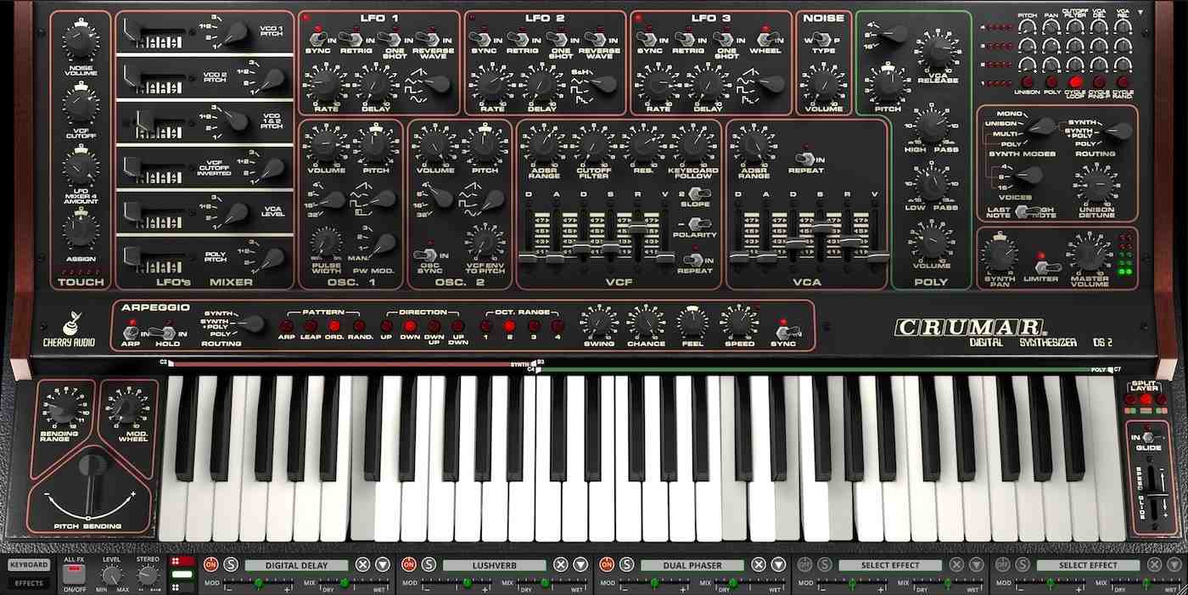Viewport: 1188px width, 595px height.
Task: Flip the LFO 1 Sync switch
Action: tap(317, 39)
